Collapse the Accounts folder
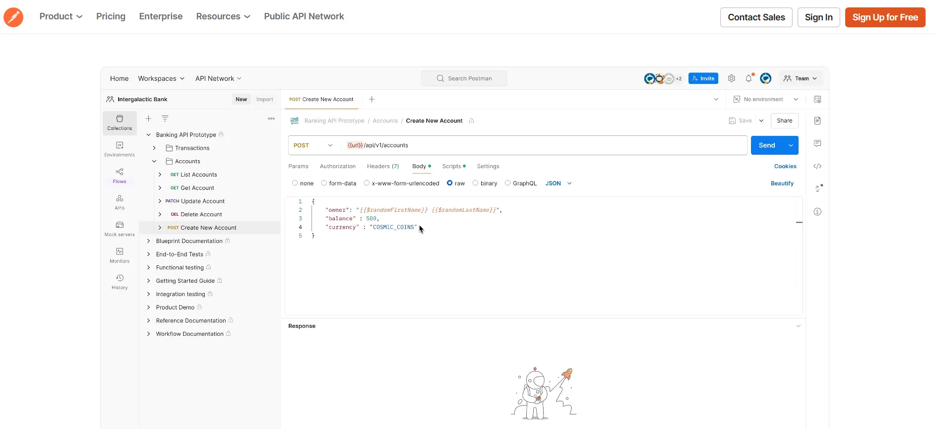Viewport: 935px width, 429px height. 154,161
